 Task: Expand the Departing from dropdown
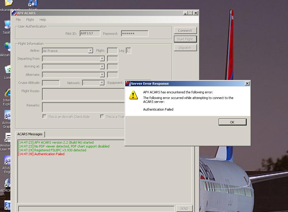tap(102, 59)
